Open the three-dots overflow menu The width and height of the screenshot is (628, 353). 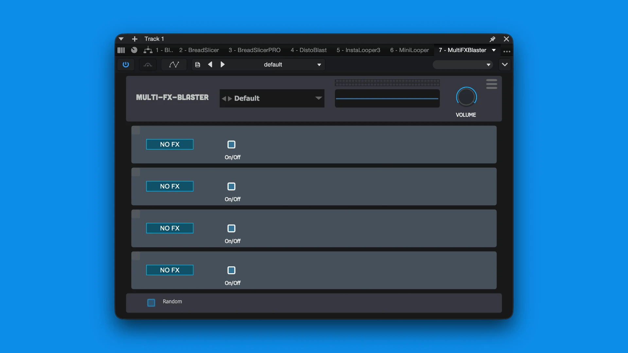pyautogui.click(x=507, y=51)
